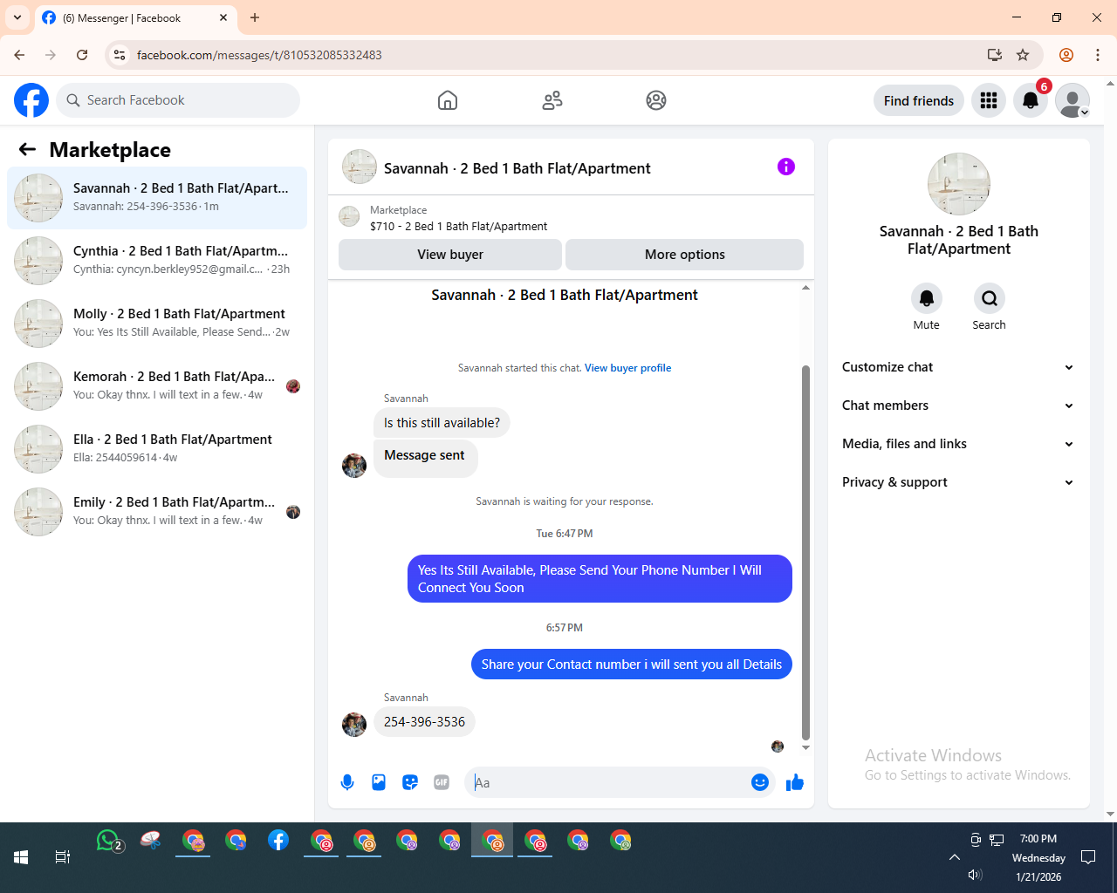Select Cynthia conversation in list
The width and height of the screenshot is (1117, 893).
pos(157,261)
